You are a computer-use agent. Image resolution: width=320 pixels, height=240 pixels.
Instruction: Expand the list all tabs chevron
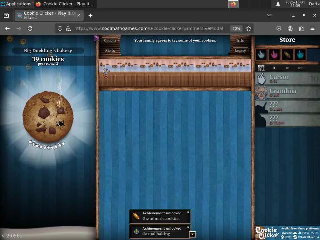pos(269,15)
